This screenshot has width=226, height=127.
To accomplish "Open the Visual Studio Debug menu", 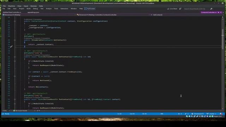I will click(35, 8).
